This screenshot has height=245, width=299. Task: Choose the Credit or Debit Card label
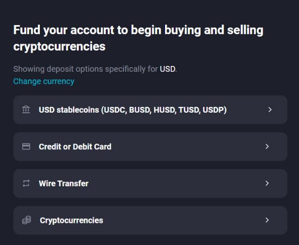click(75, 146)
